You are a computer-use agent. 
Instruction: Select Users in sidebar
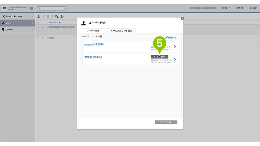click(x=18, y=23)
